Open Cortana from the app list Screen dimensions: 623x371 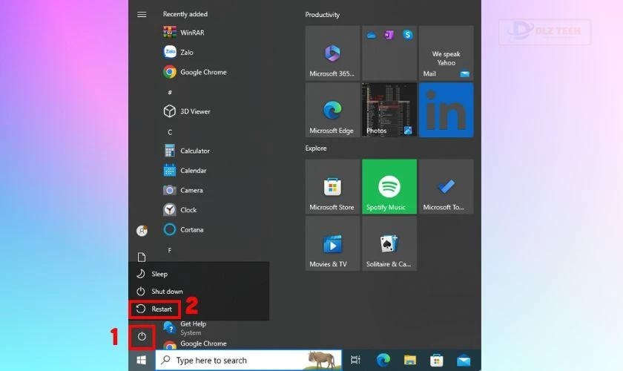point(191,229)
